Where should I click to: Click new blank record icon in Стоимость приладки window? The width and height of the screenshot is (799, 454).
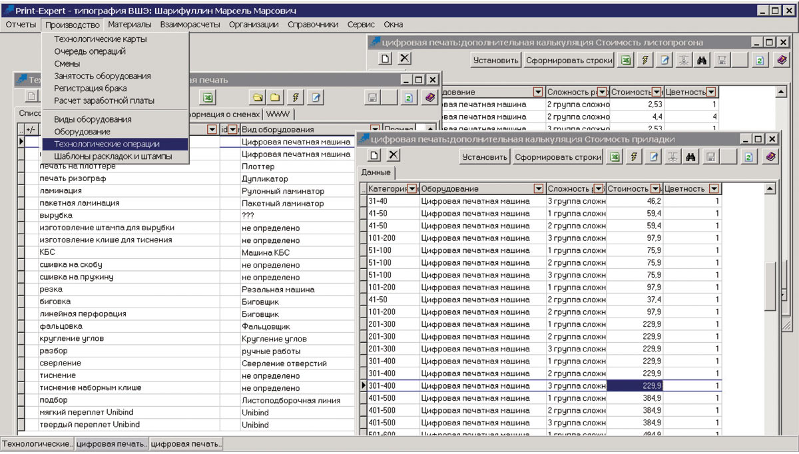(x=374, y=155)
